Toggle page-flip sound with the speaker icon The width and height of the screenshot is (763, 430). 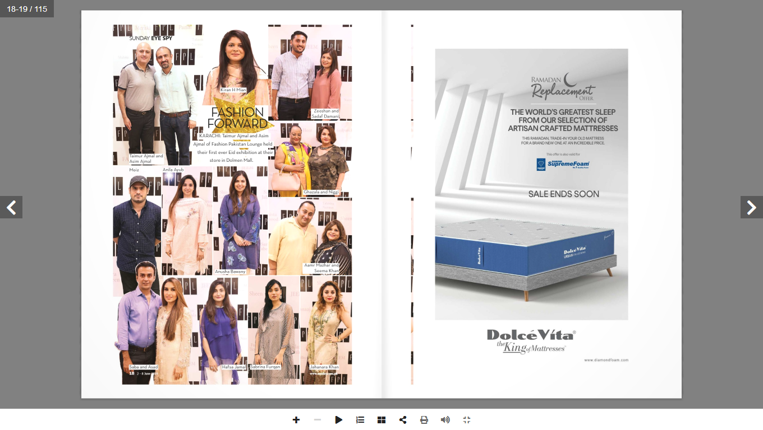click(x=445, y=420)
